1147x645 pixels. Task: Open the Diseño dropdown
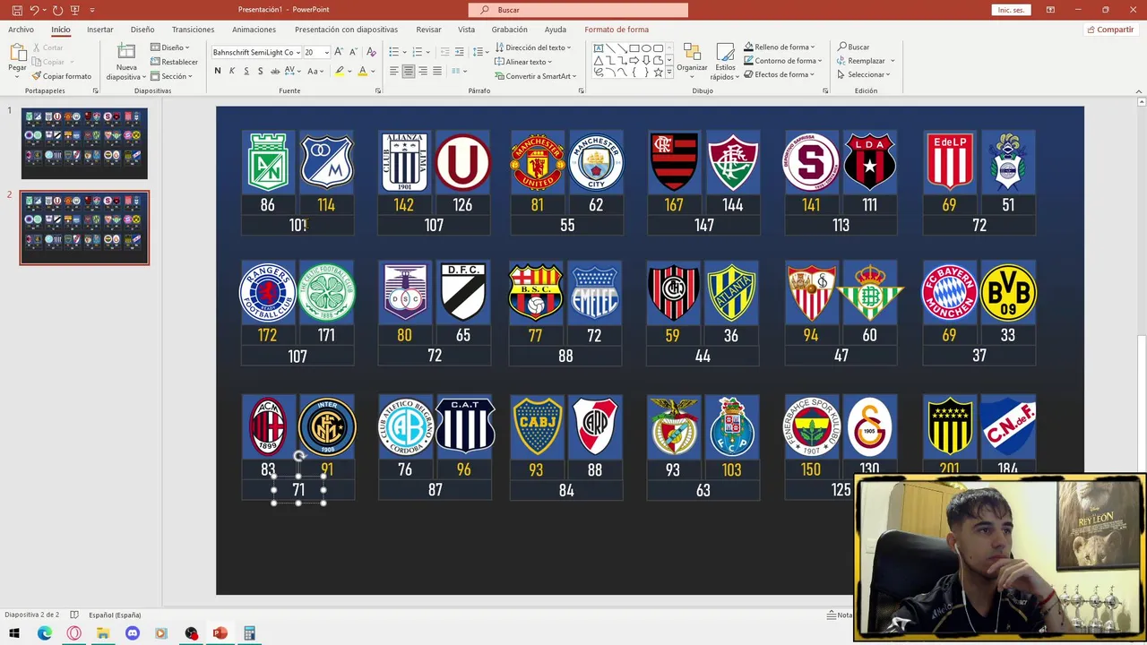click(x=169, y=47)
